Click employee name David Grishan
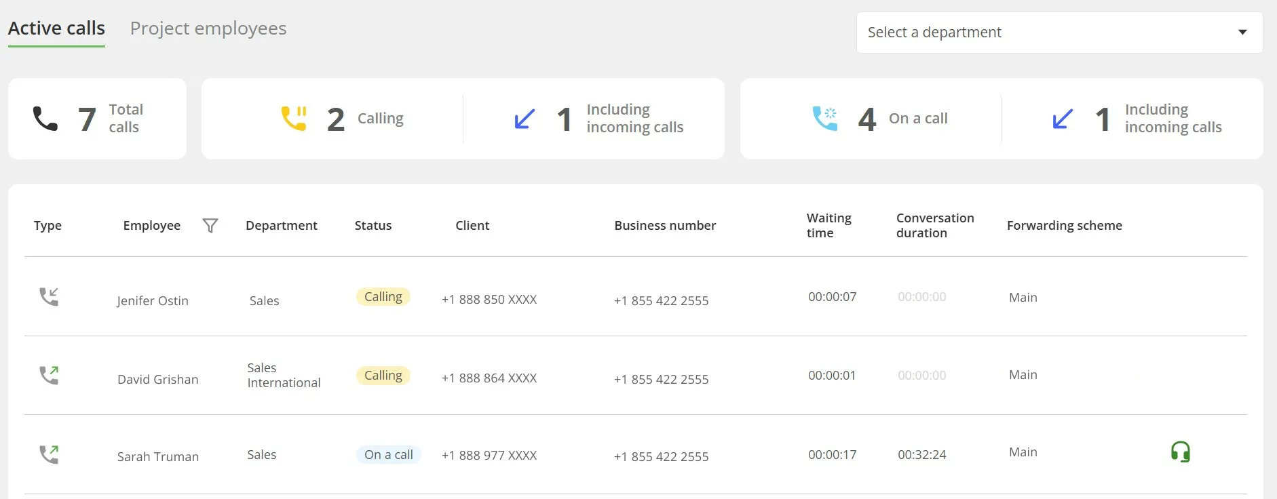The height and width of the screenshot is (499, 1277). pyautogui.click(x=157, y=380)
